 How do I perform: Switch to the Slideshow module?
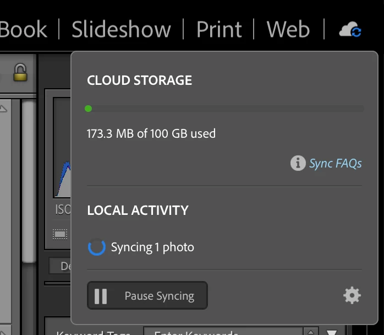coord(121,29)
